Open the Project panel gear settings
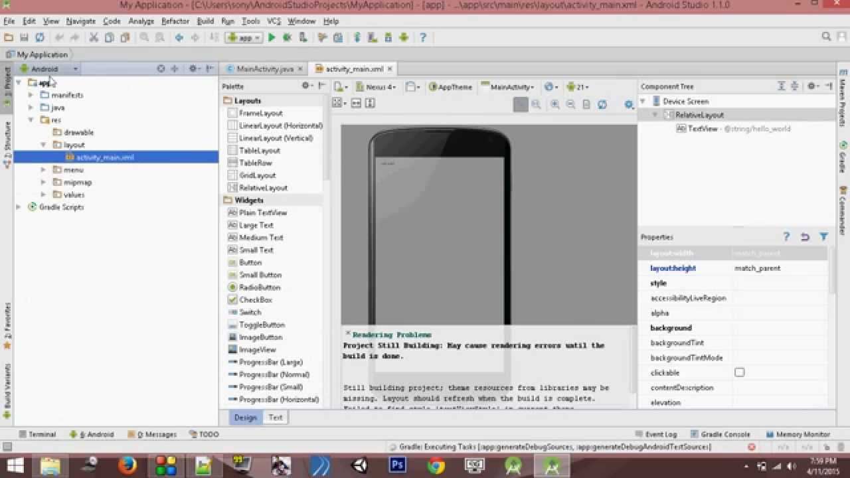This screenshot has height=478, width=850. (193, 68)
